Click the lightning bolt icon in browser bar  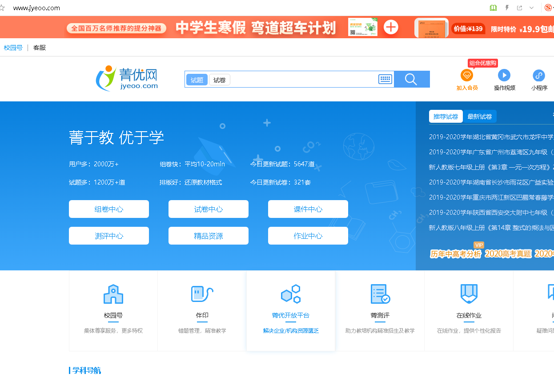pyautogui.click(x=507, y=8)
